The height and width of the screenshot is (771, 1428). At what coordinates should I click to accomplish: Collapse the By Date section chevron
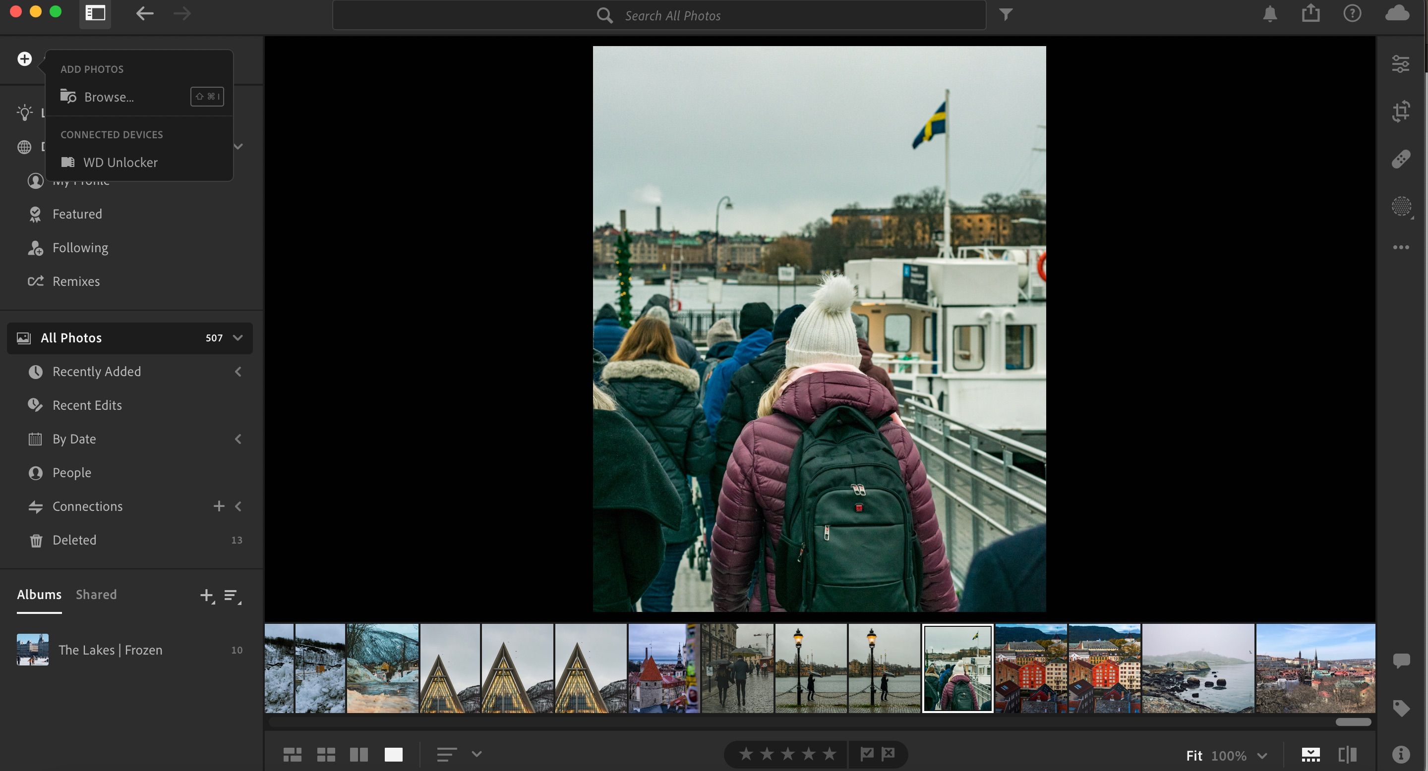(x=238, y=439)
